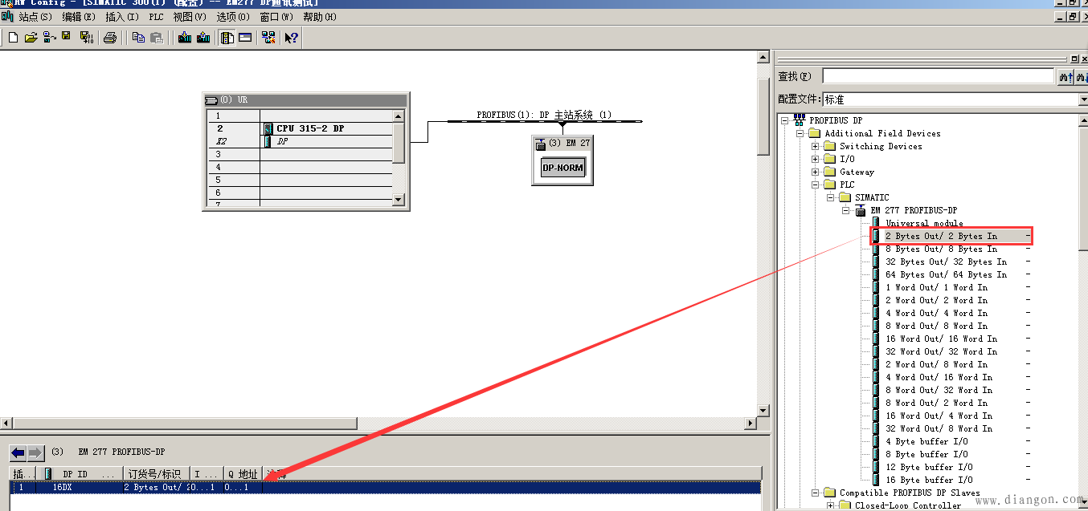
Task: Click the Save floppy disk icon
Action: click(x=67, y=38)
